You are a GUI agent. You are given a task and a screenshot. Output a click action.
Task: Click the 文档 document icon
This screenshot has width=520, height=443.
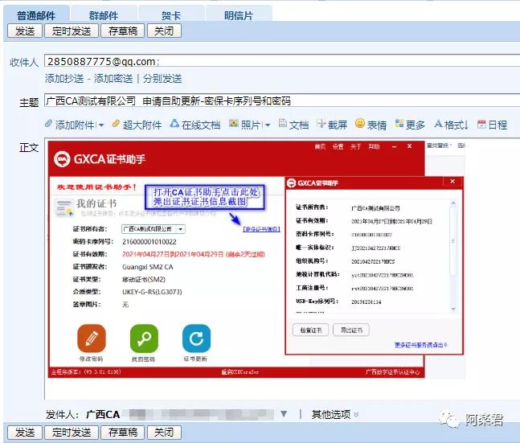[x=283, y=124]
